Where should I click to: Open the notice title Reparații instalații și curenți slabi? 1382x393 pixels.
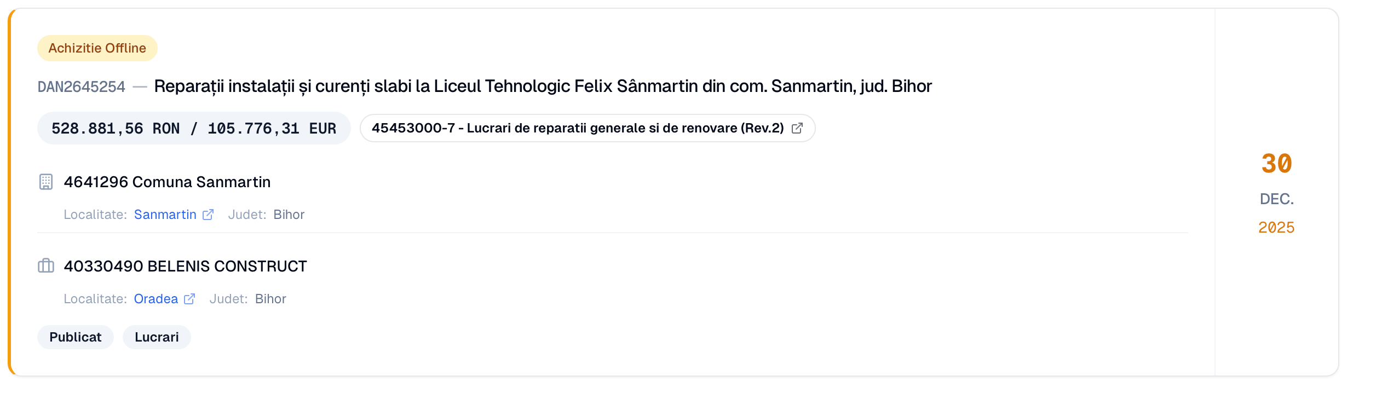pyautogui.click(x=542, y=86)
